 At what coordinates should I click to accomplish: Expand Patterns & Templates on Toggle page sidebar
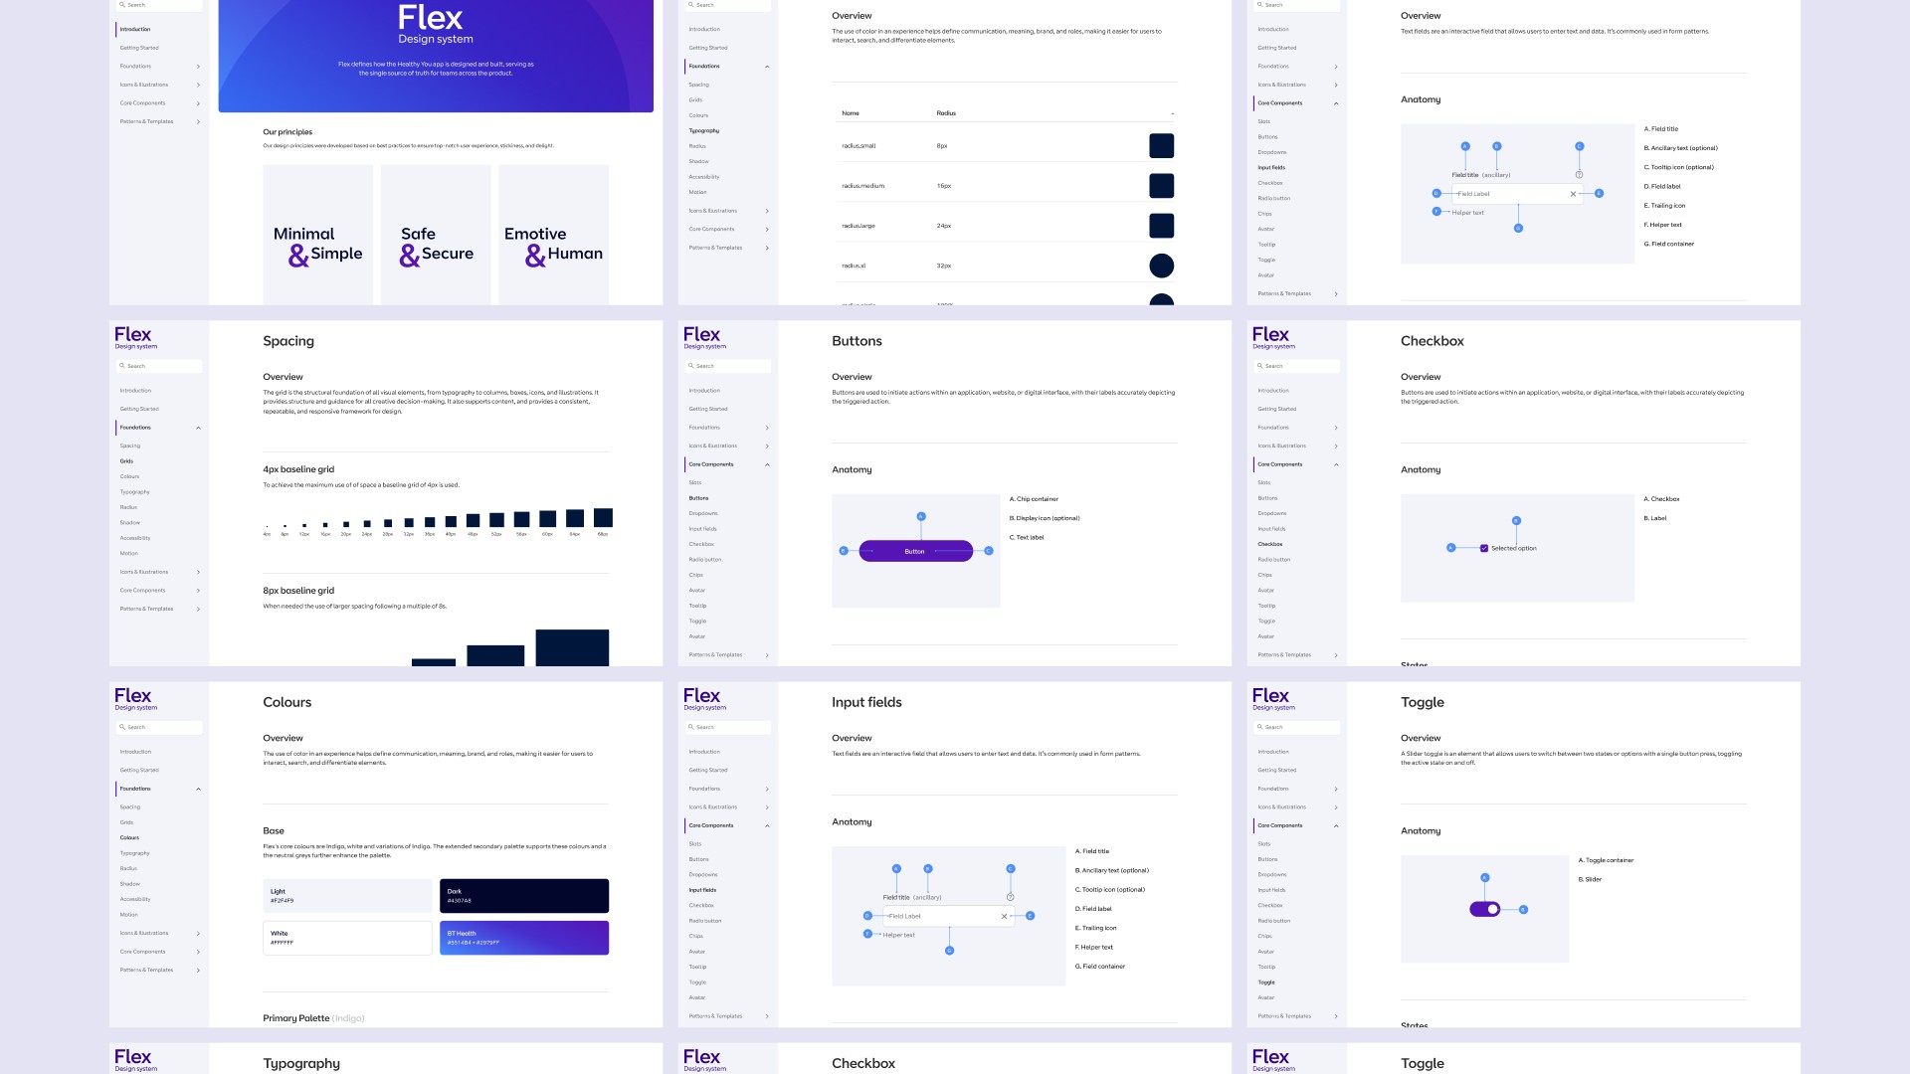click(x=1336, y=1016)
